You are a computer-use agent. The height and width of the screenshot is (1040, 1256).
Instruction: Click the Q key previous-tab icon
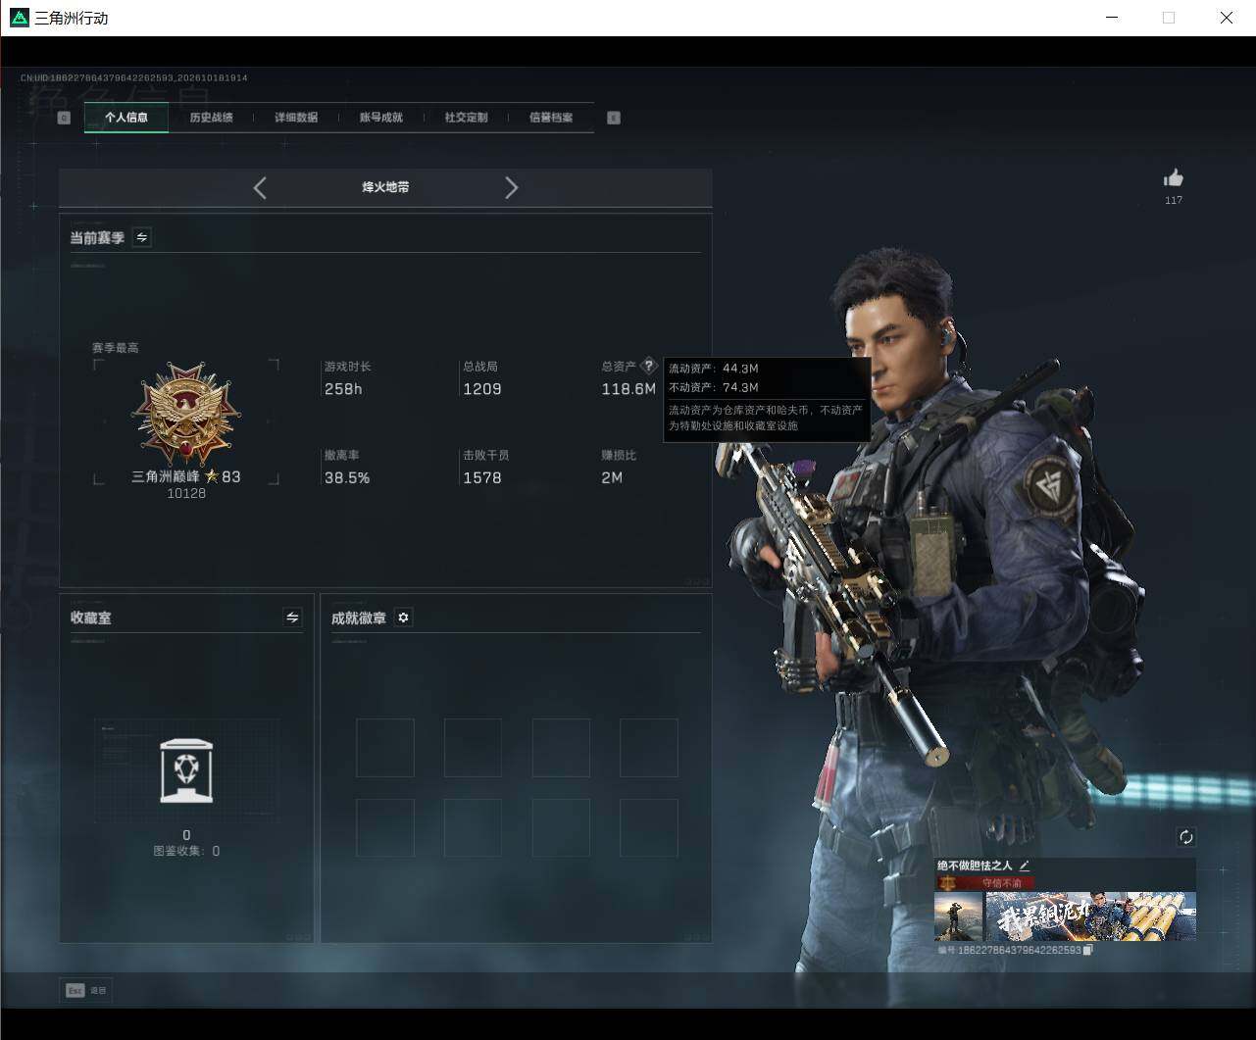(65, 118)
